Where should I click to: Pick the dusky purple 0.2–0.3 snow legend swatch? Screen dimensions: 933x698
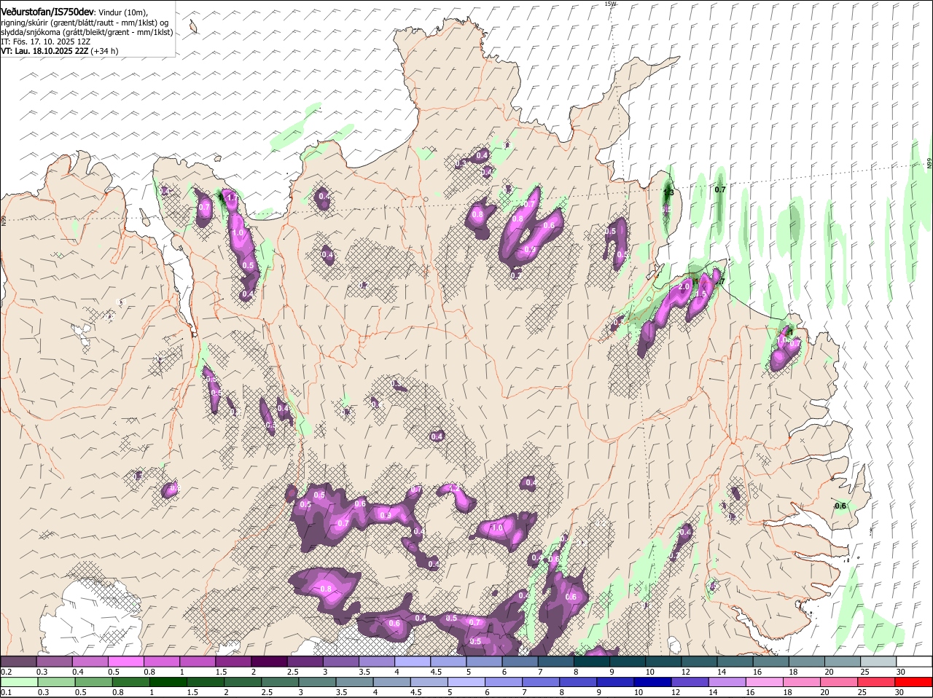click(18, 662)
